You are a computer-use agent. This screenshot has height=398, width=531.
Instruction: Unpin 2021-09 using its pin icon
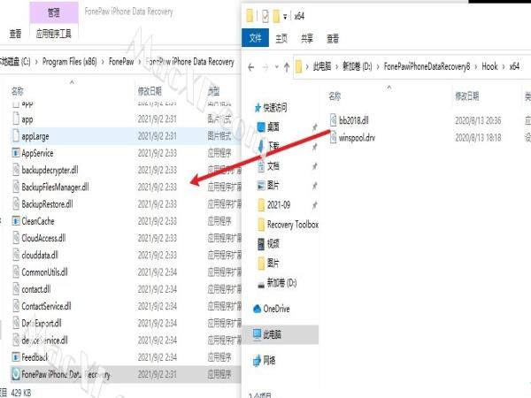tap(315, 205)
